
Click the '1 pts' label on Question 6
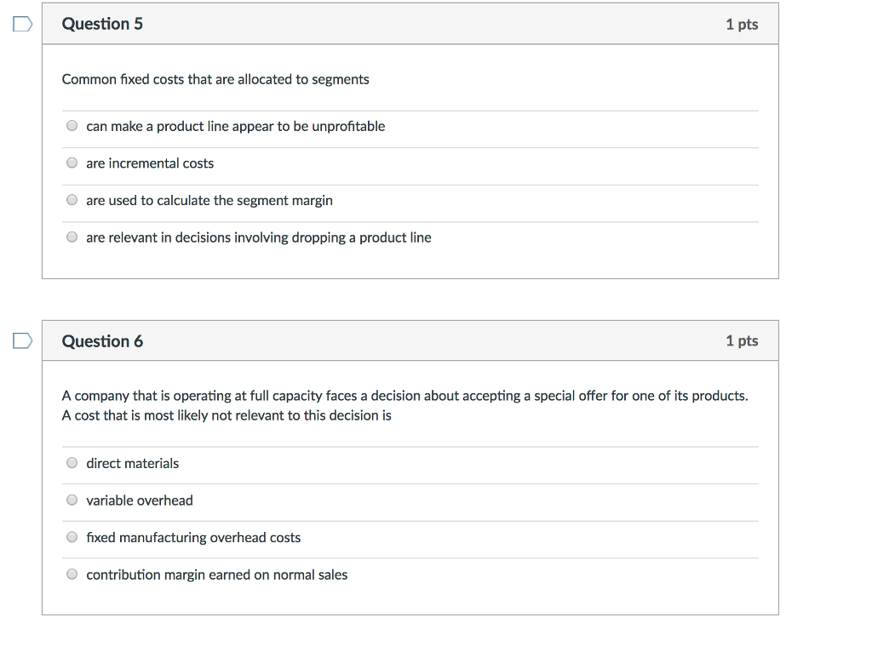pyautogui.click(x=741, y=340)
